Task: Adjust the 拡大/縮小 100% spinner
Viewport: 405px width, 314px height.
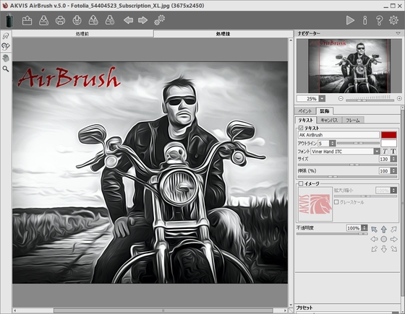Action: tap(393, 191)
